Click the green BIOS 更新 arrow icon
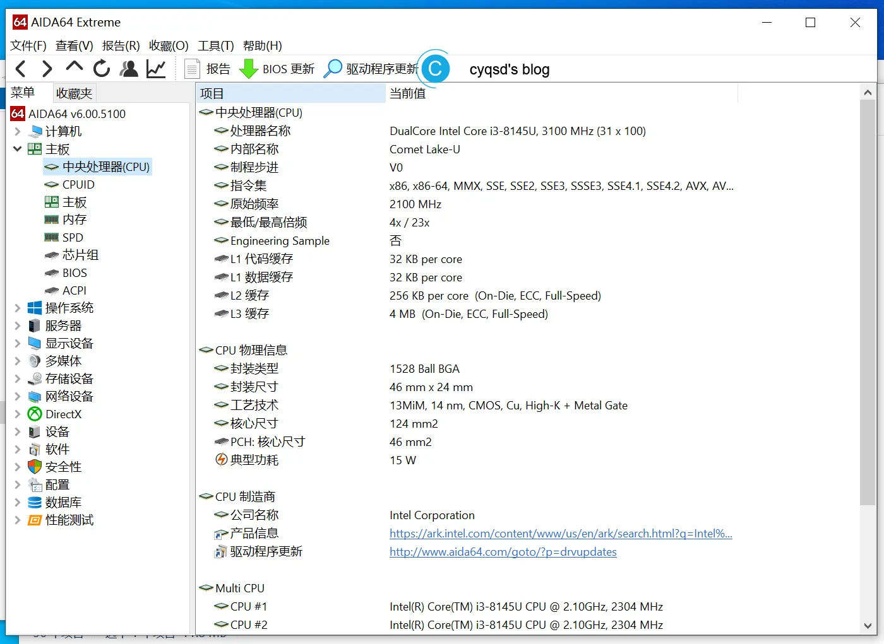This screenshot has width=884, height=644. tap(249, 69)
